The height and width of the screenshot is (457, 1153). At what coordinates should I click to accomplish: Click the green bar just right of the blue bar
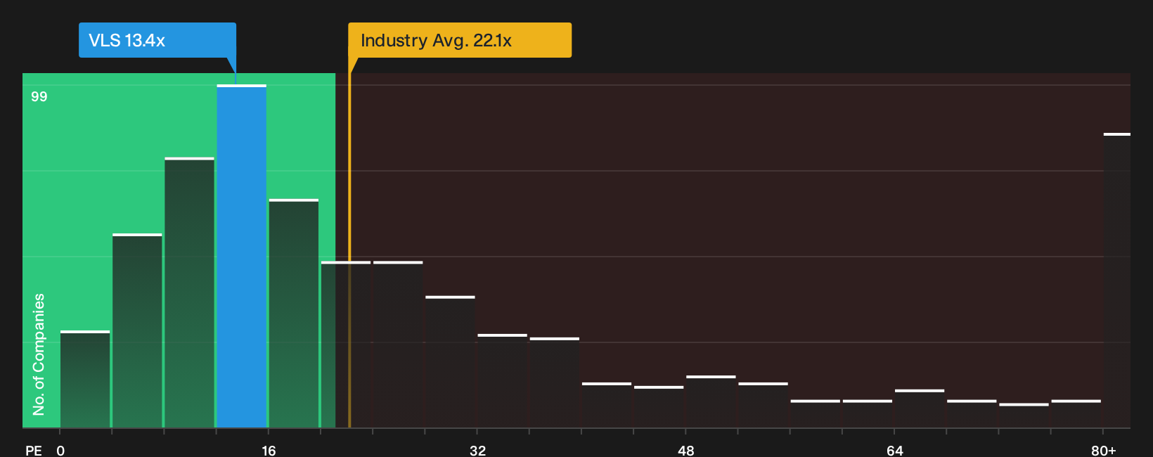pyautogui.click(x=294, y=314)
